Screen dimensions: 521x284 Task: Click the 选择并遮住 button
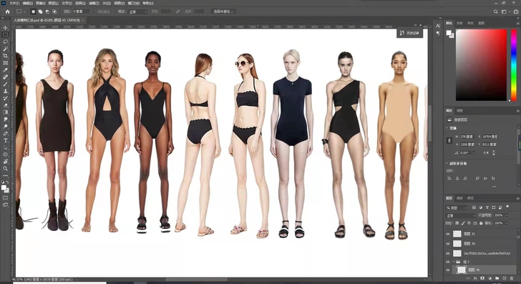(223, 11)
